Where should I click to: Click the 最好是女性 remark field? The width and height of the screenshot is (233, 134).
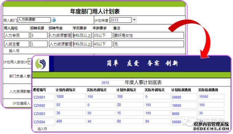149,35
